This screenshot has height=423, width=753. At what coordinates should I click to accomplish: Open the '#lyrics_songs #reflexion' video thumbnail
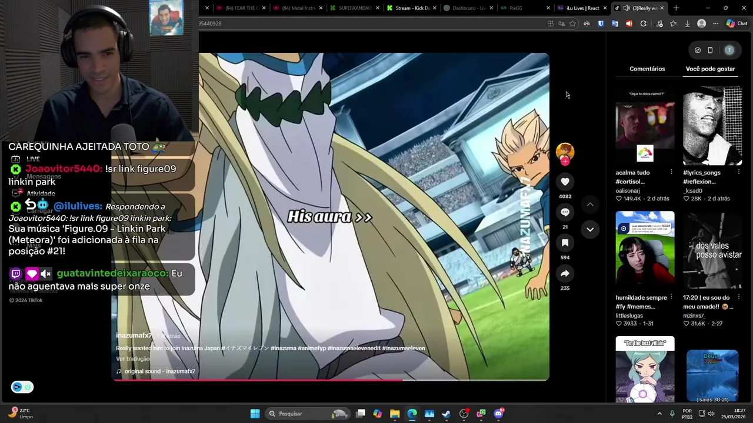pyautogui.click(x=712, y=126)
